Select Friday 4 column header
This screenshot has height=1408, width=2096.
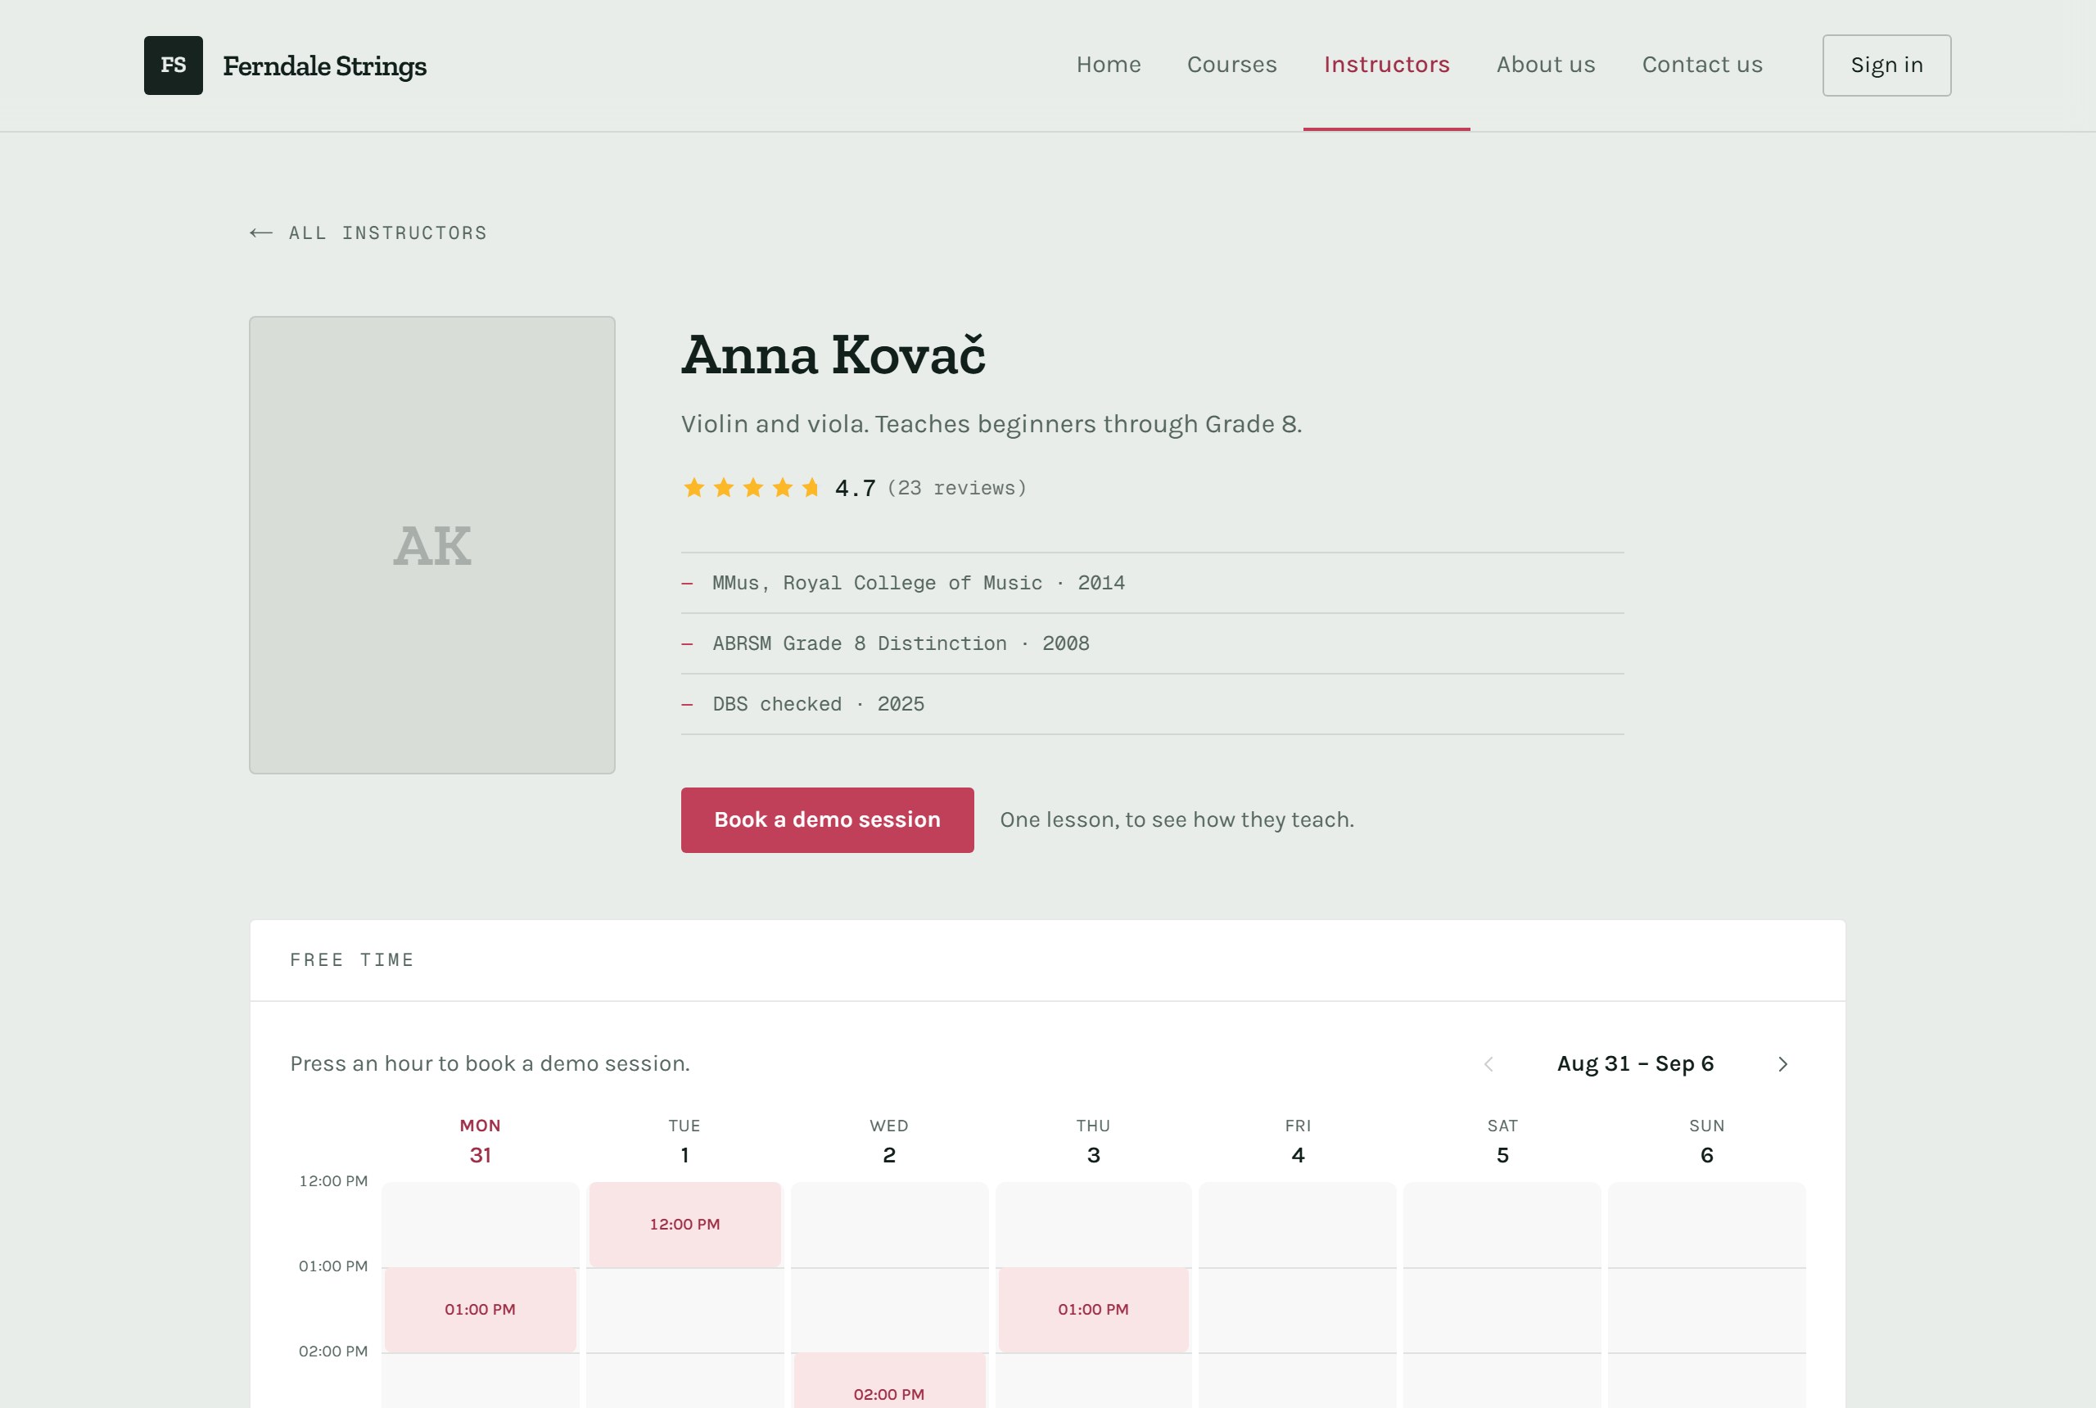pyautogui.click(x=1298, y=1142)
